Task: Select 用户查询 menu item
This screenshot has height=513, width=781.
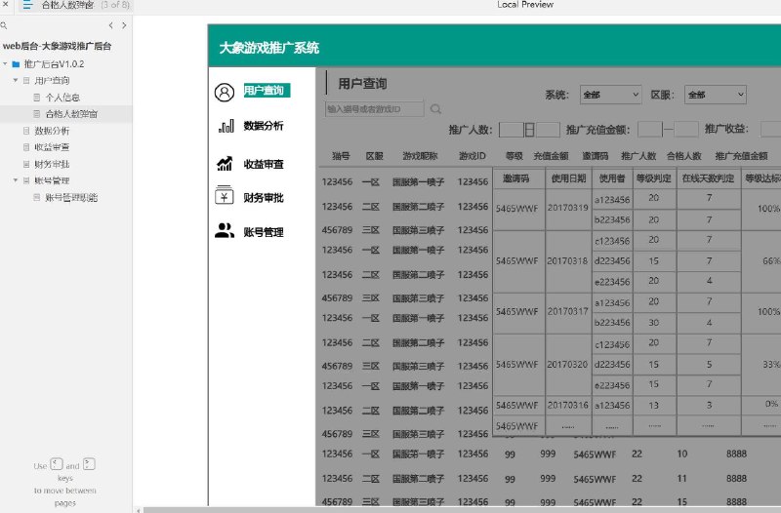Action: (267, 90)
